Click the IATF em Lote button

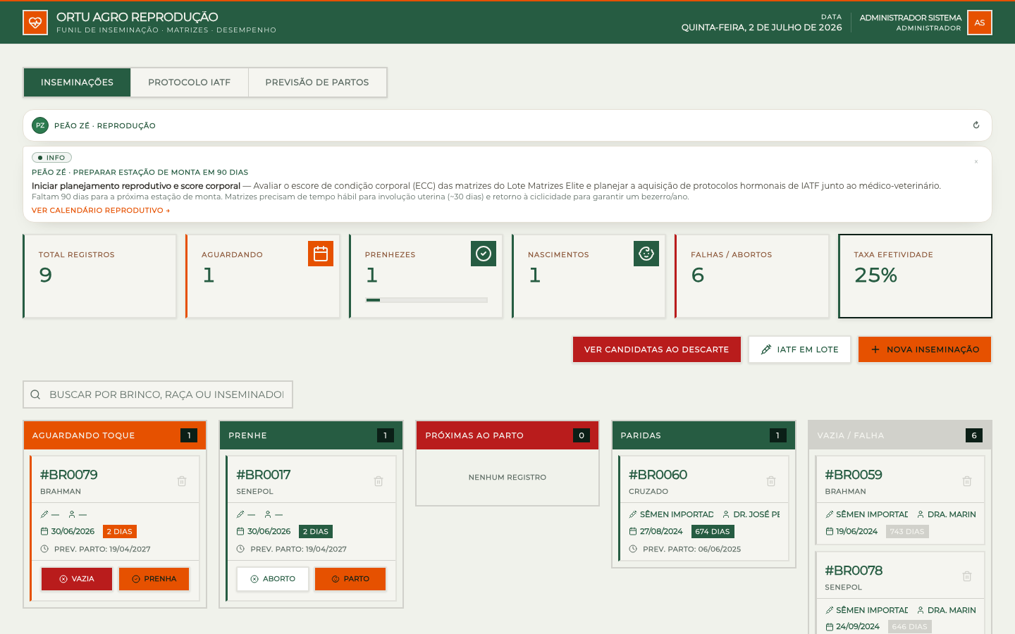click(799, 349)
